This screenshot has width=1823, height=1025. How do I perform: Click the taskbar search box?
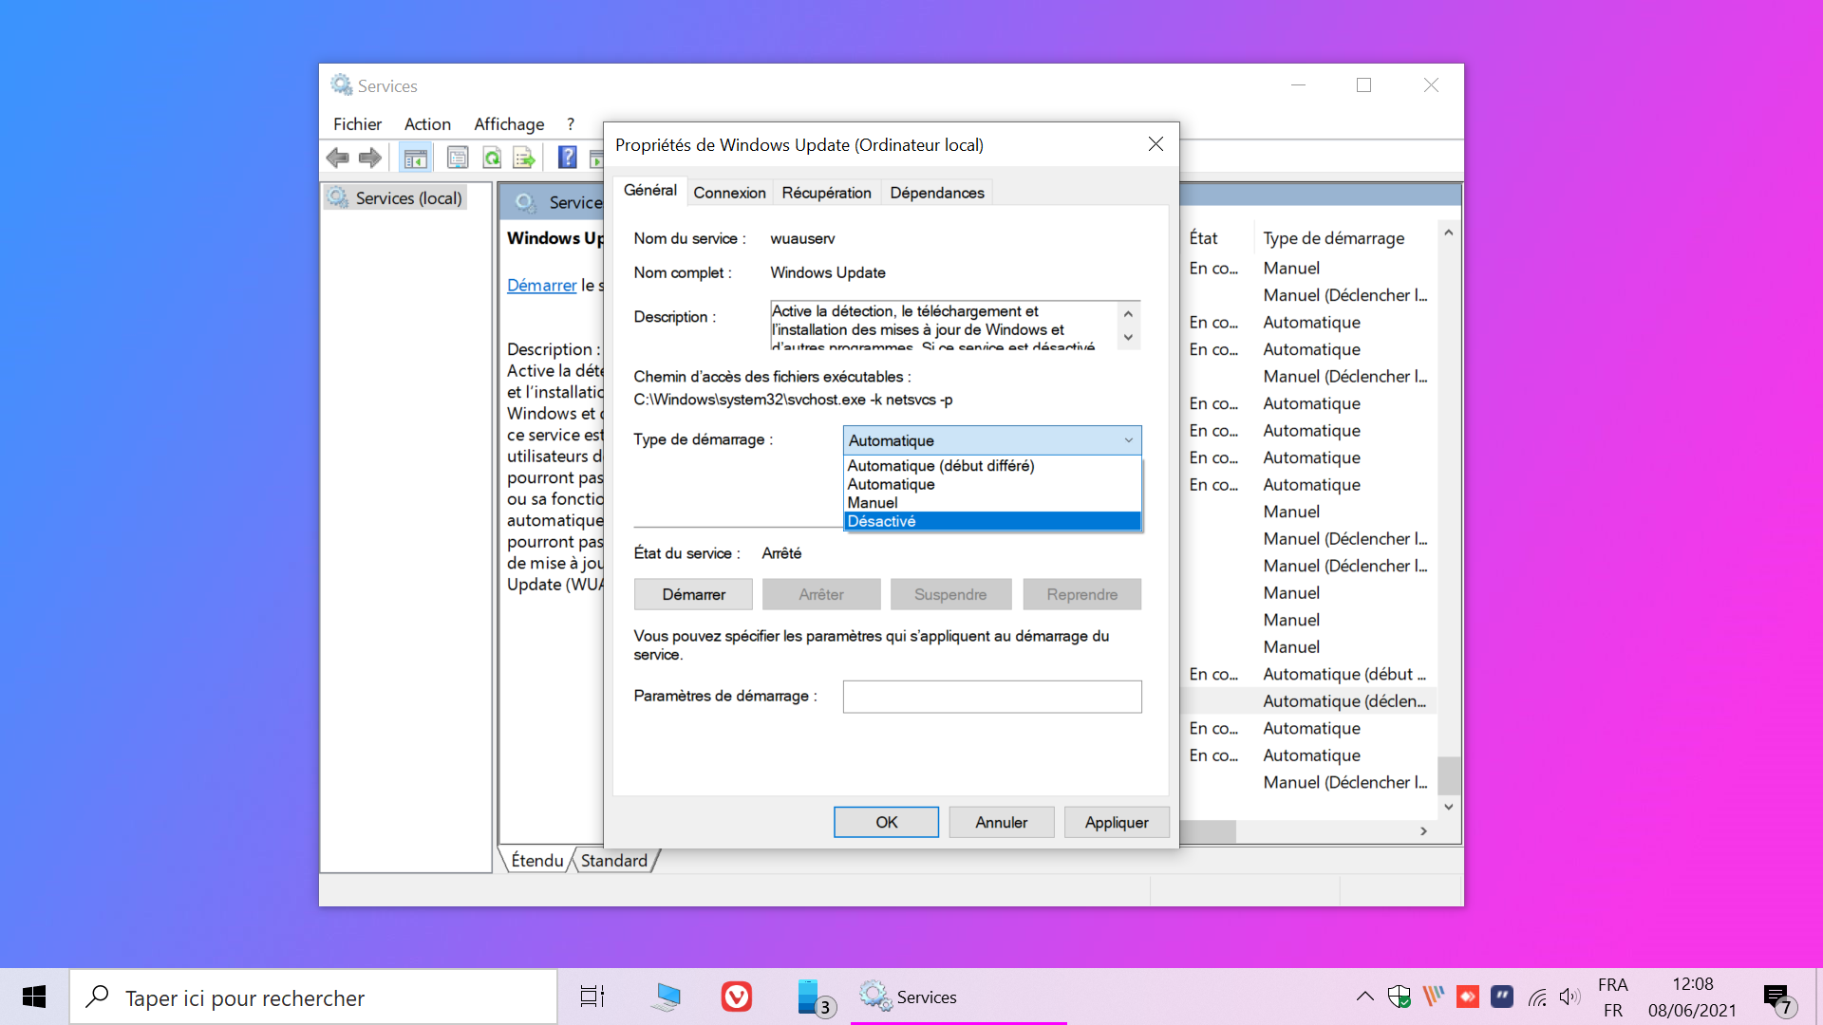pyautogui.click(x=313, y=997)
